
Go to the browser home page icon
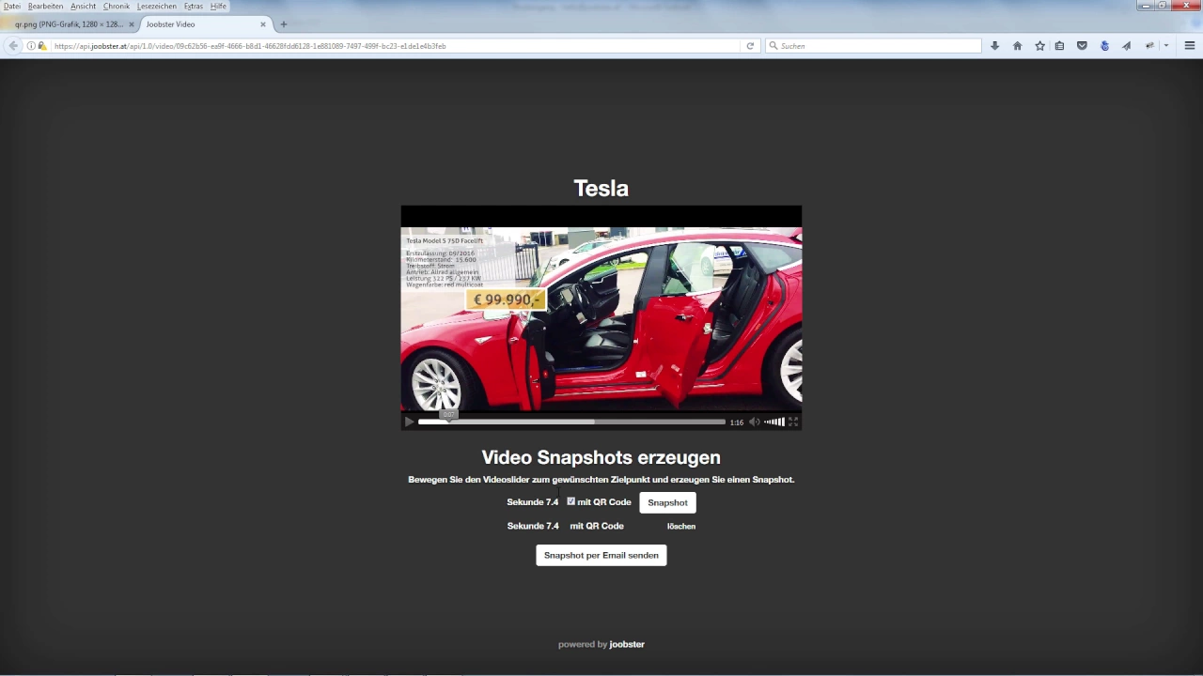(x=1017, y=46)
